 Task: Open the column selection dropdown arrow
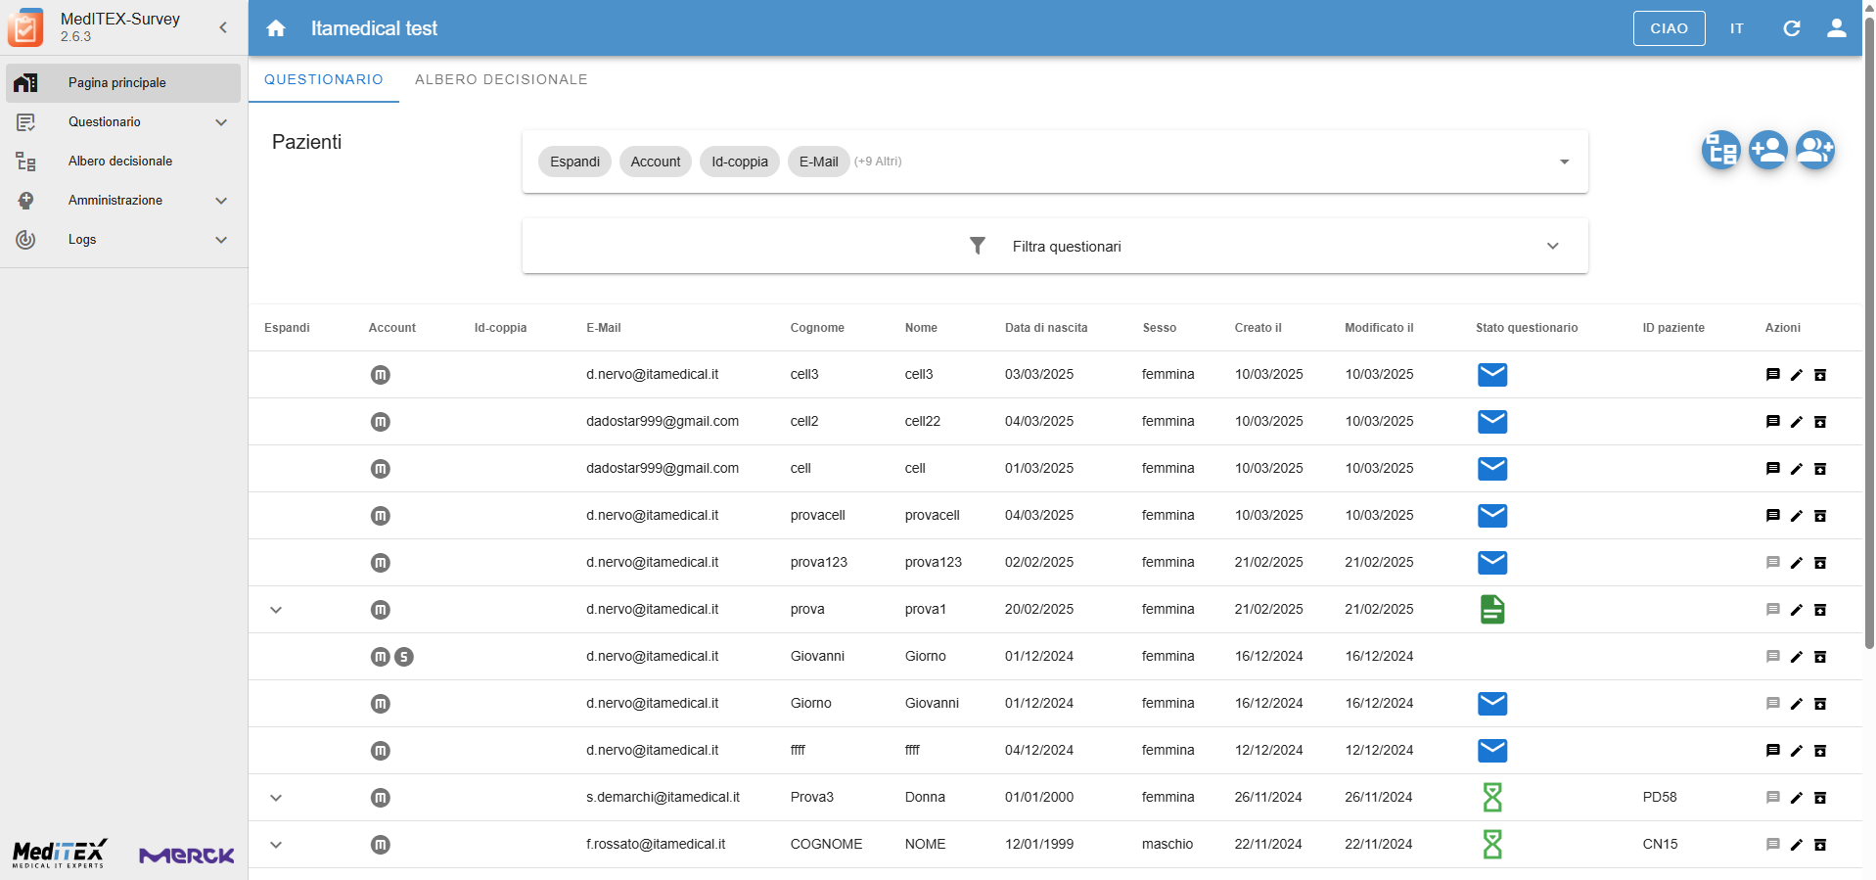(x=1564, y=162)
